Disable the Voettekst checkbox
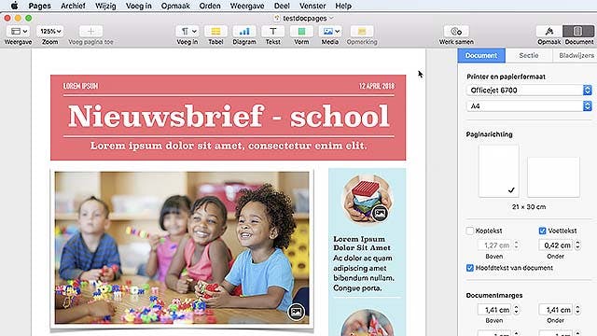The image size is (597, 336). [x=543, y=231]
